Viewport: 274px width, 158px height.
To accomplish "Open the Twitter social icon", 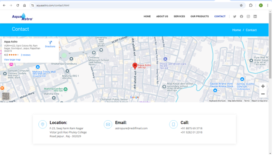I will 234,16.
